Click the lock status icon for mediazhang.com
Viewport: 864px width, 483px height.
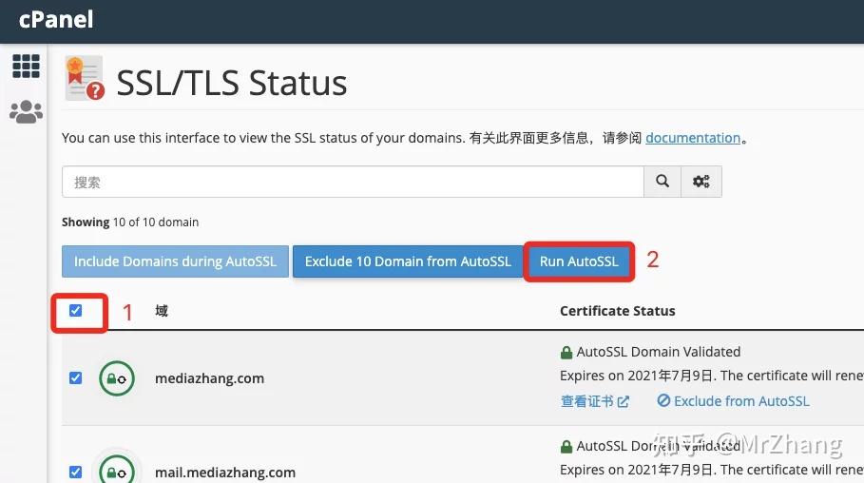tap(116, 378)
